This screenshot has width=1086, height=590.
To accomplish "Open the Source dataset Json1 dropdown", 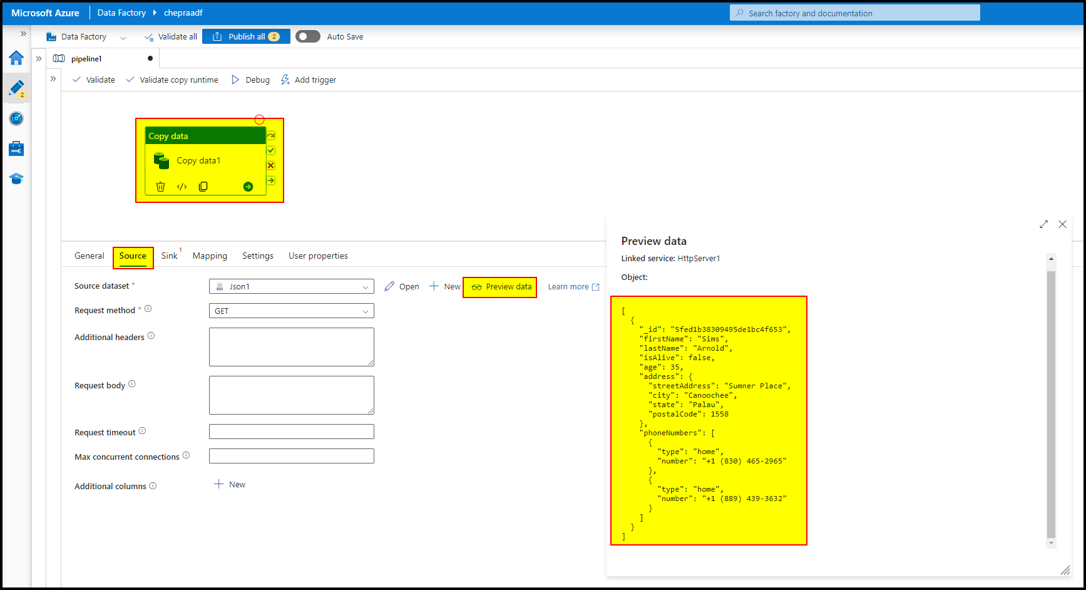I will point(292,286).
